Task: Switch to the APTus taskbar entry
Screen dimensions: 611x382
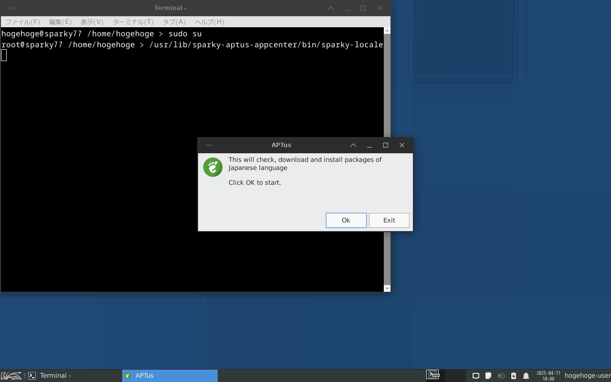Action: click(x=170, y=376)
